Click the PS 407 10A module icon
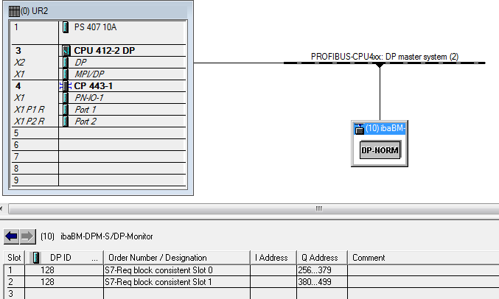The height and width of the screenshot is (299, 499). point(66,27)
